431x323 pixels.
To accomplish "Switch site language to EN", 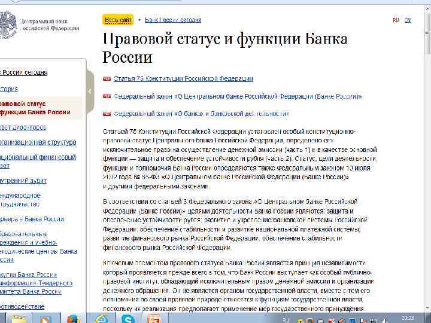I will tap(408, 20).
